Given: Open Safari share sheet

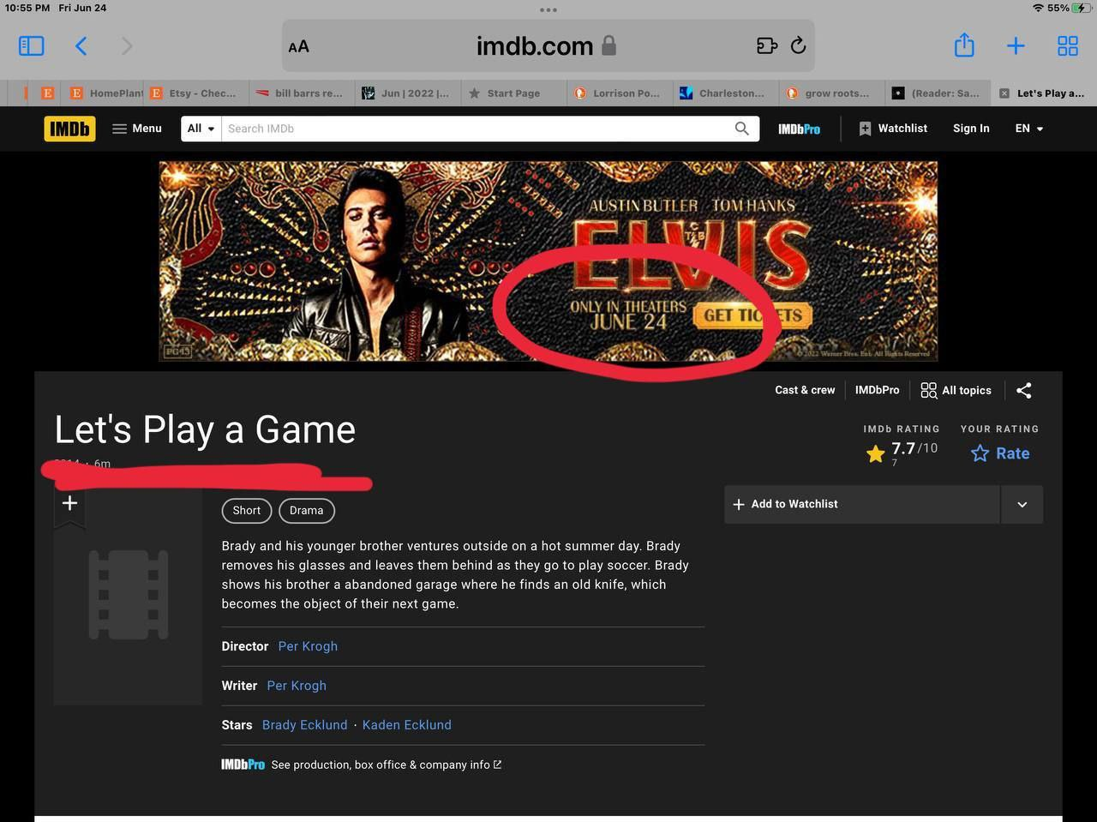Looking at the screenshot, I should click(964, 45).
